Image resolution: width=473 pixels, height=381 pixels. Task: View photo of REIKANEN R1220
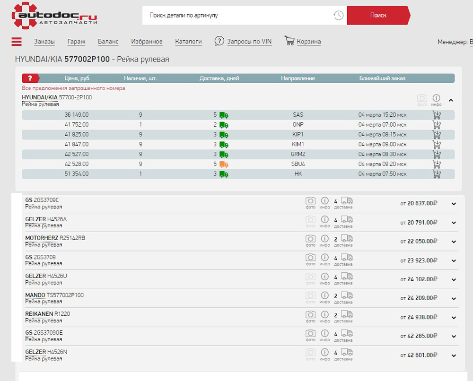point(310,314)
